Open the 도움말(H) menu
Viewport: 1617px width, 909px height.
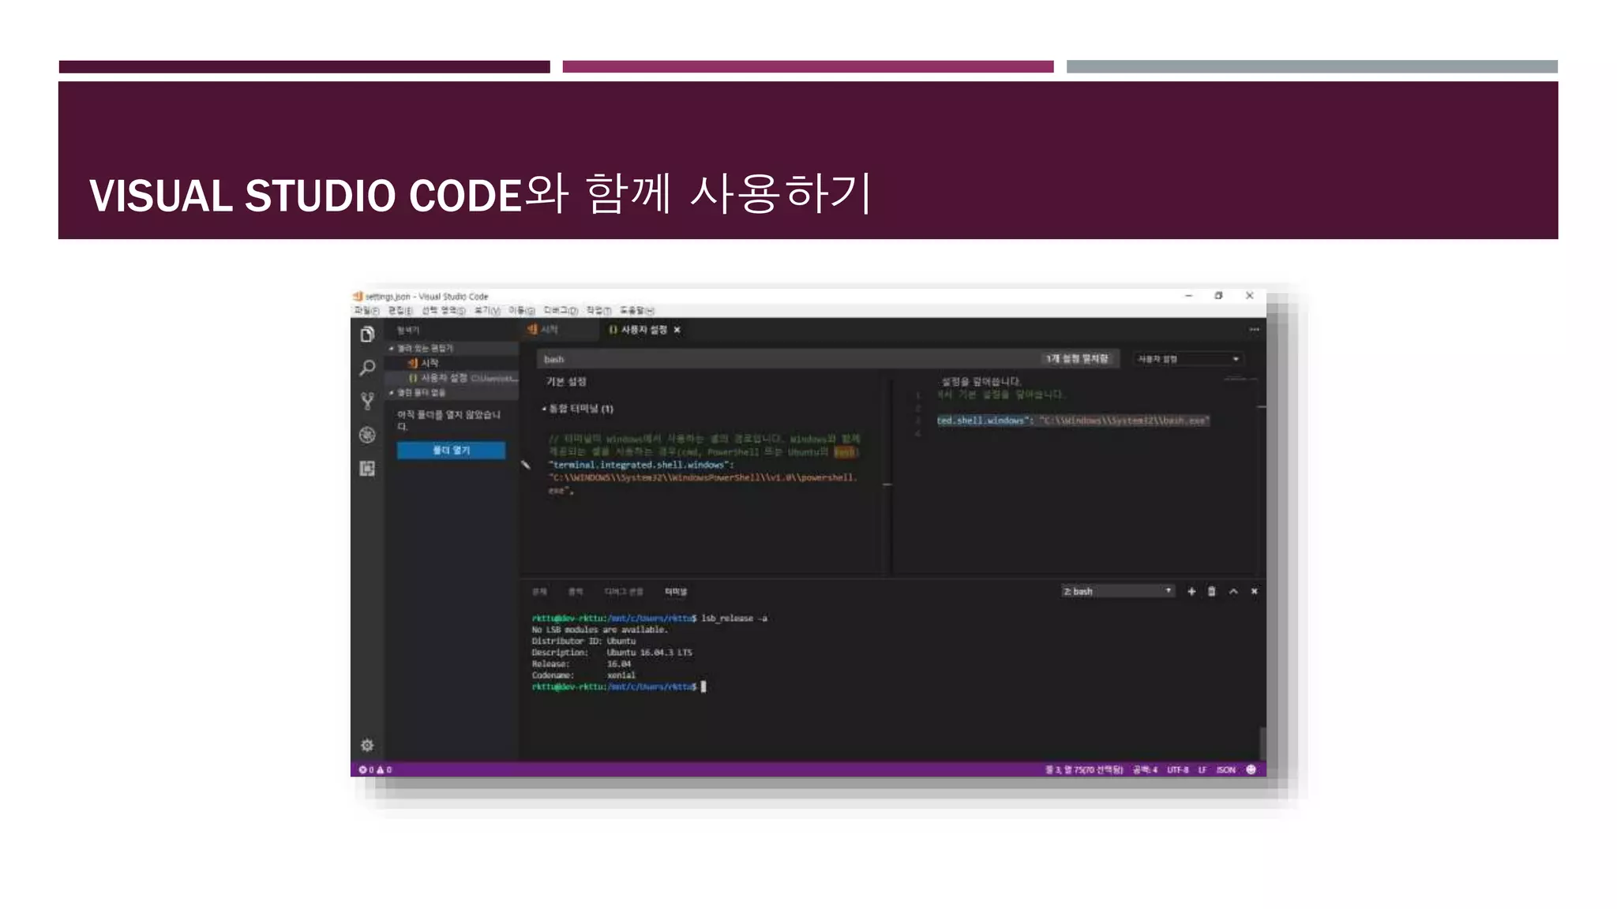click(637, 311)
